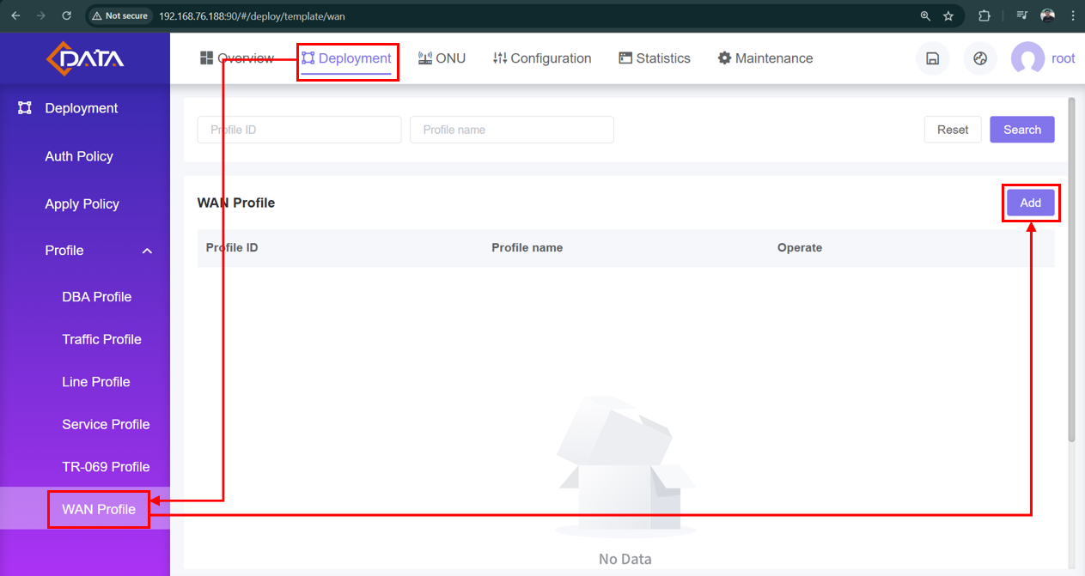1085x576 pixels.
Task: Open the browser zoom magnifier icon
Action: [x=925, y=15]
